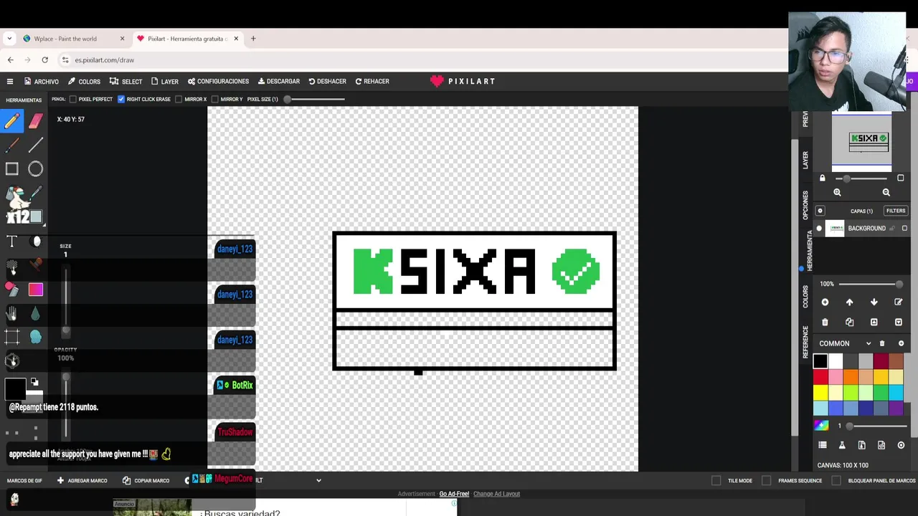
Task: Expand the Common palette dropdown
Action: (x=869, y=343)
